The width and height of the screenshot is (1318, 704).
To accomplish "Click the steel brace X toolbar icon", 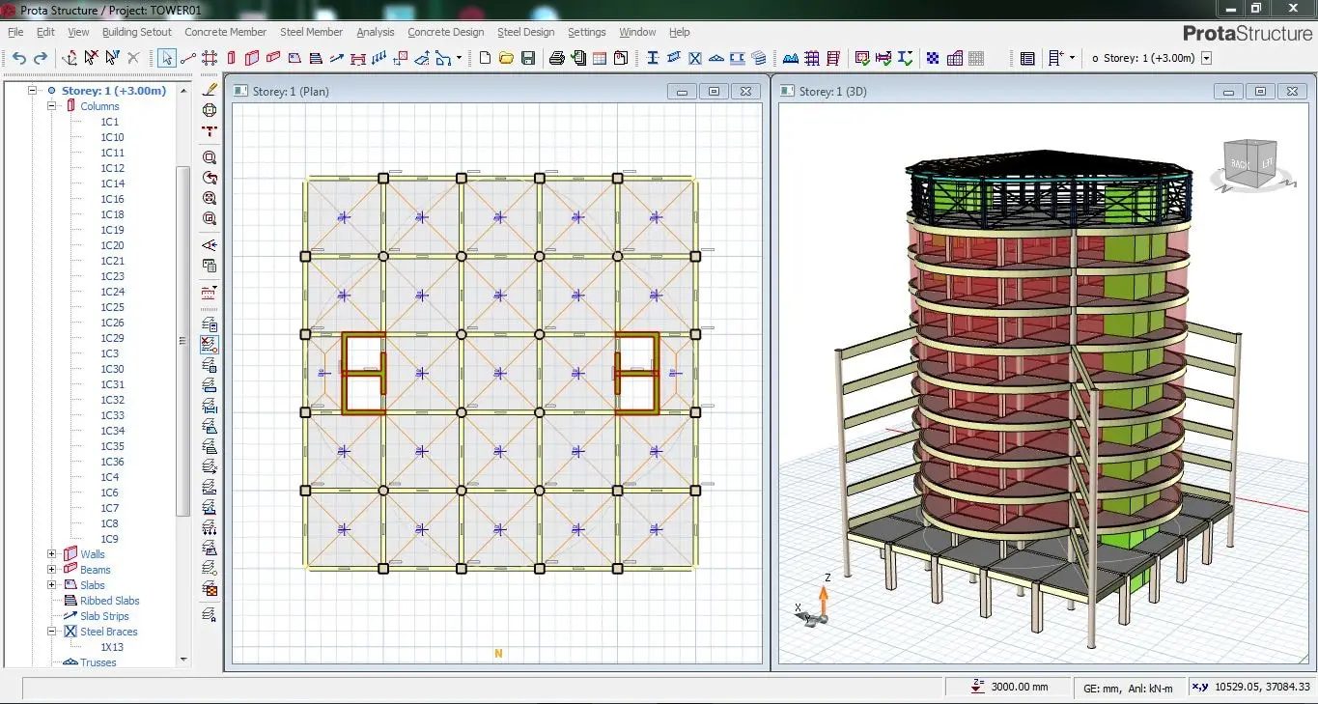I will coord(695,58).
